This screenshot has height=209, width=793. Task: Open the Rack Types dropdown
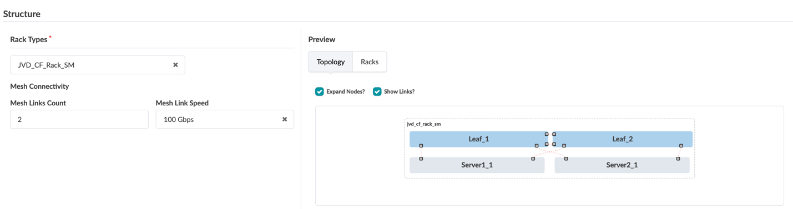pos(98,65)
